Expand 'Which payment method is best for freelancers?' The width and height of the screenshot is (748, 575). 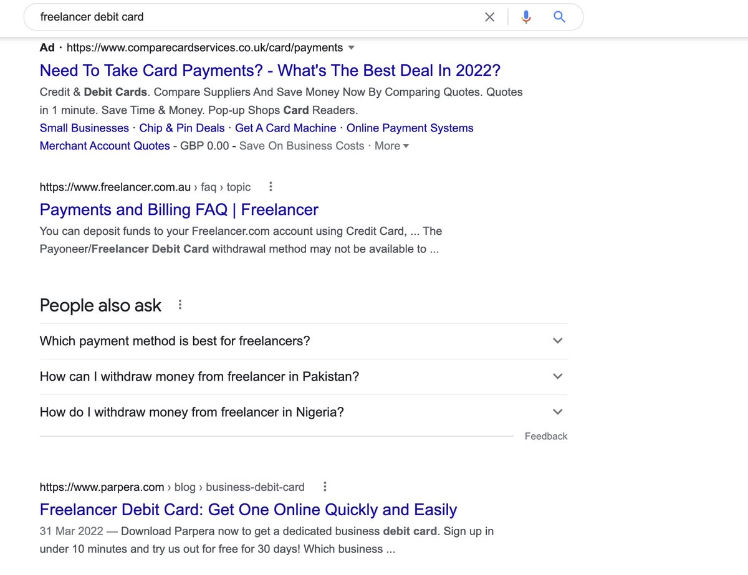coord(304,341)
